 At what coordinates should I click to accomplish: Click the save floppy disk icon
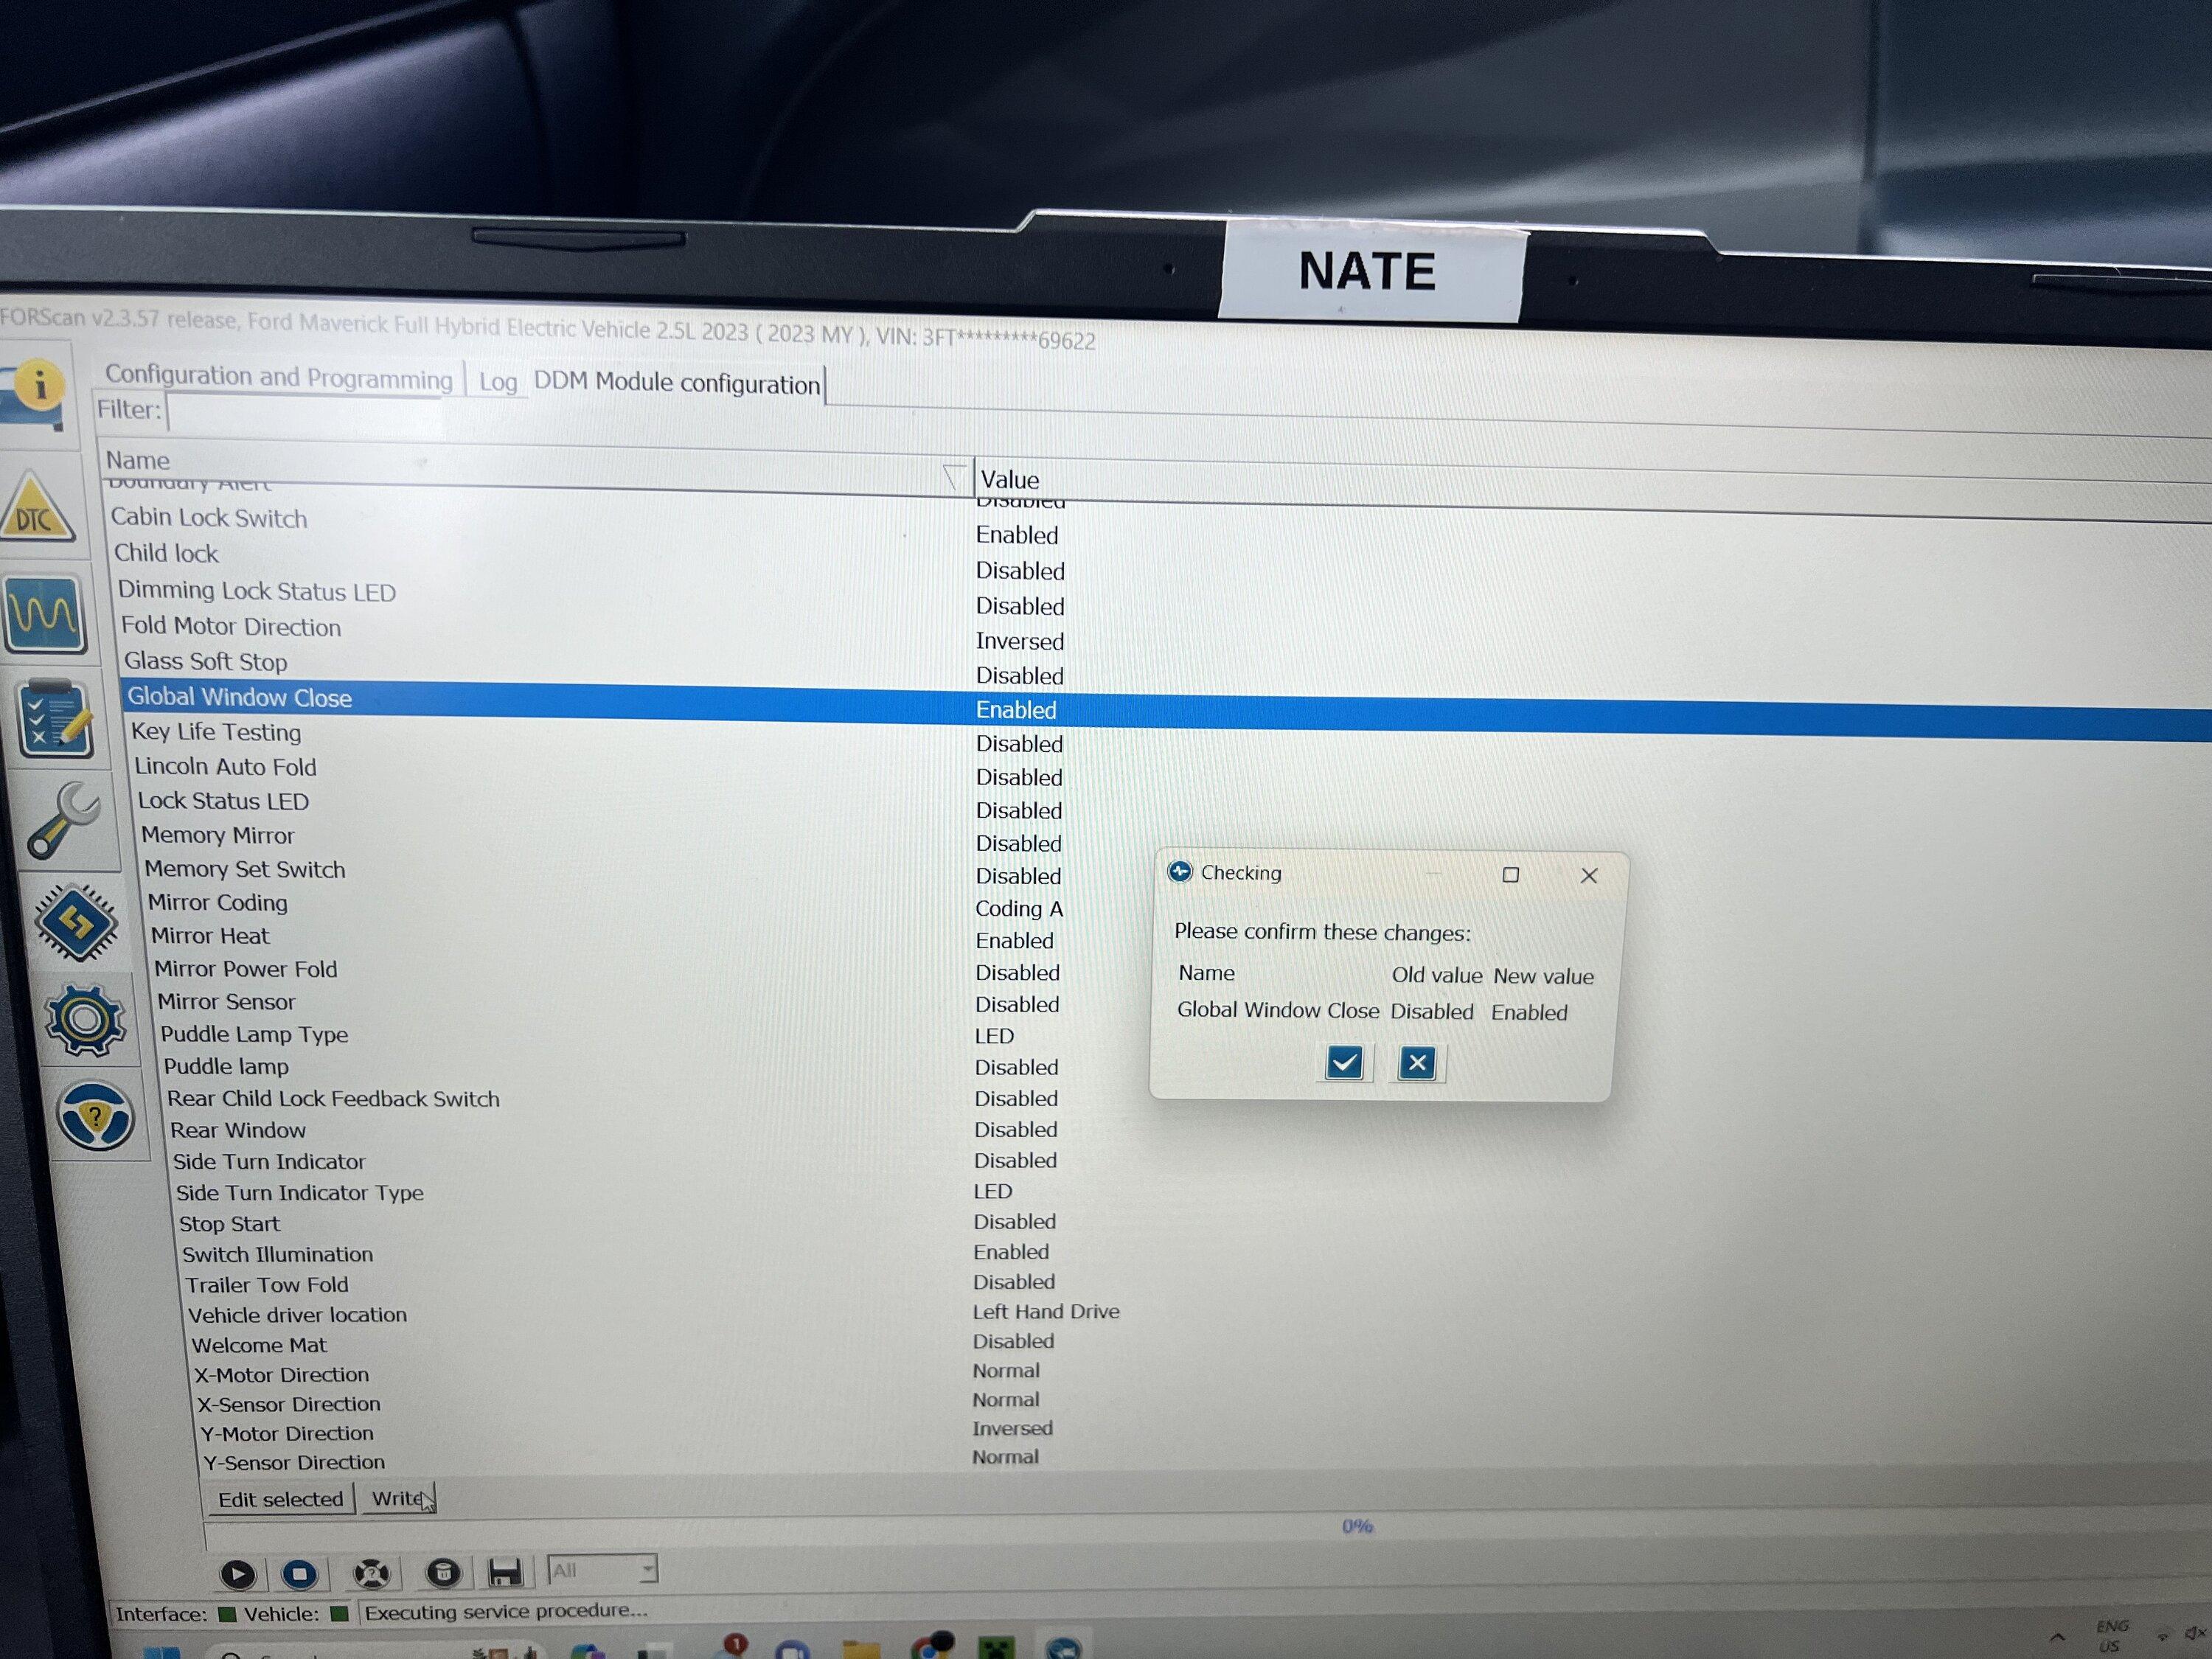(x=505, y=1573)
